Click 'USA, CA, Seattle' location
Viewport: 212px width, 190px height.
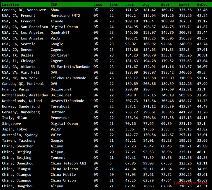click(19, 44)
